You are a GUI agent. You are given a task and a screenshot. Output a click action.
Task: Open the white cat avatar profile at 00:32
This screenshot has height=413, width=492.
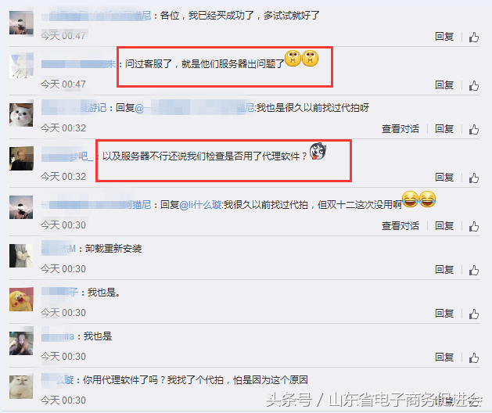click(21, 115)
